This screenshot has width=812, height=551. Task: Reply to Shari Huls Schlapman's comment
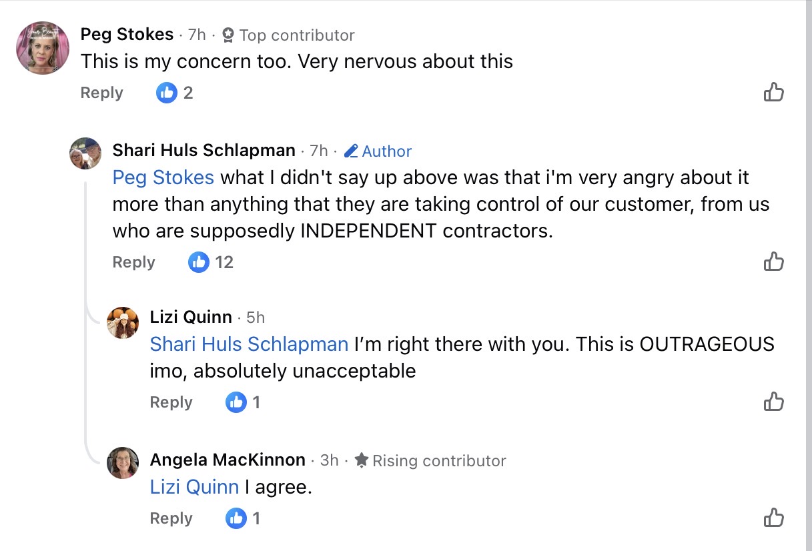click(x=133, y=262)
